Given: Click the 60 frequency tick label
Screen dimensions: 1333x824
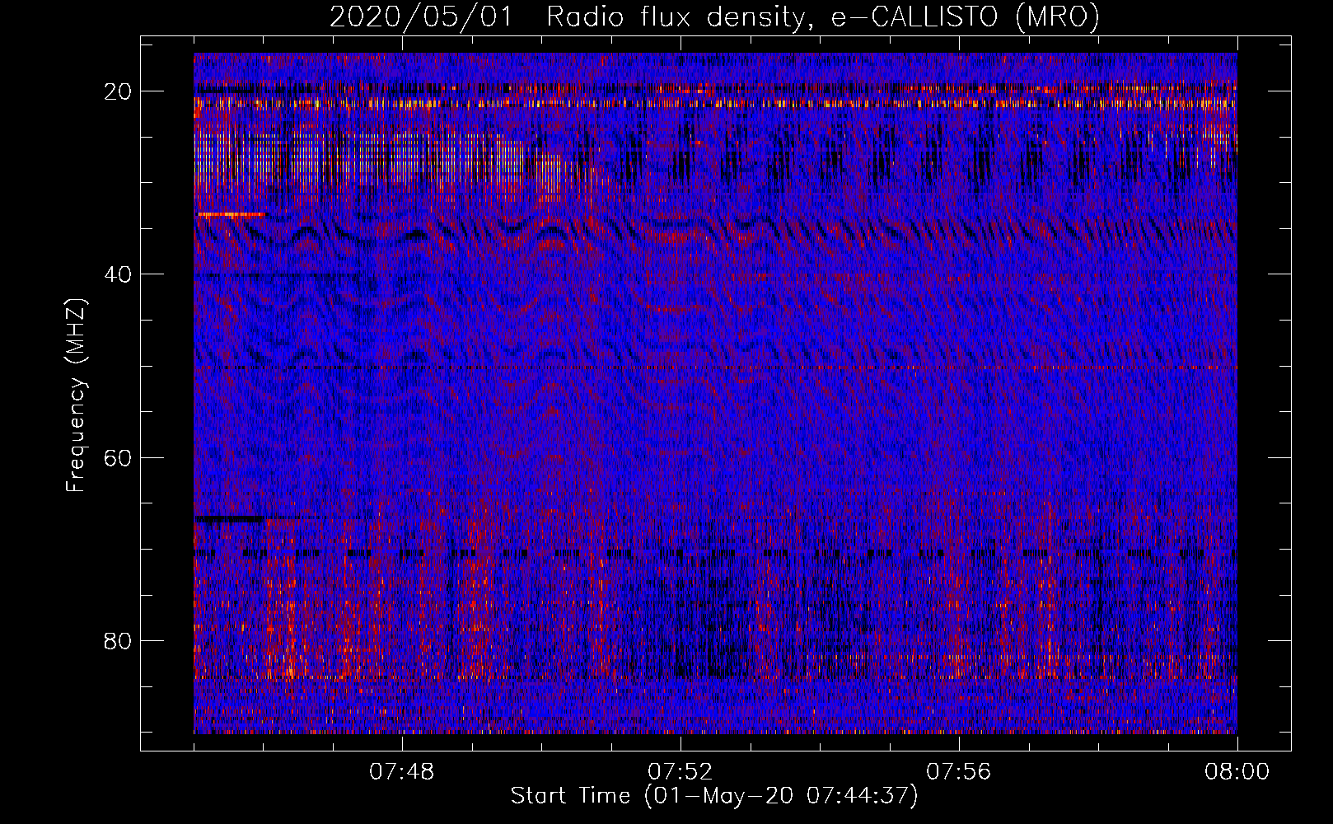Looking at the screenshot, I should pos(119,457).
